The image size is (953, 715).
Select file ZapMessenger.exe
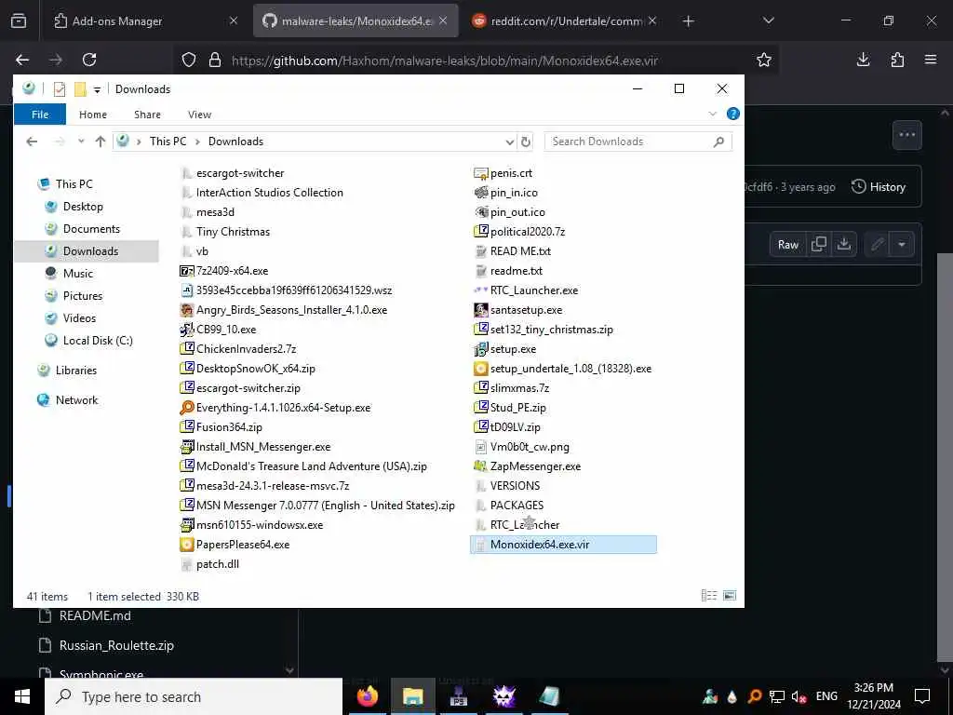pos(528,466)
